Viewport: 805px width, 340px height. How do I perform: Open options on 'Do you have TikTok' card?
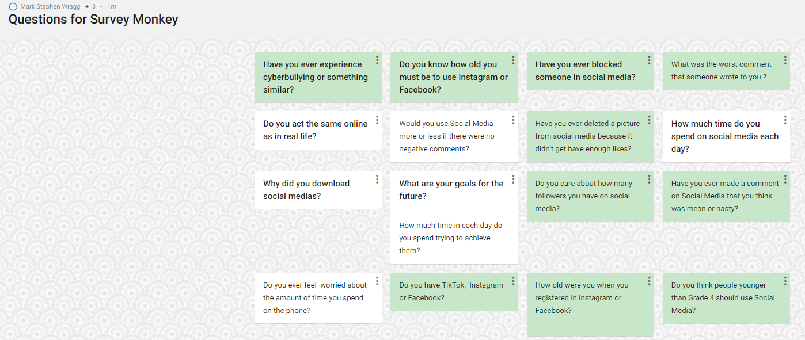click(513, 281)
